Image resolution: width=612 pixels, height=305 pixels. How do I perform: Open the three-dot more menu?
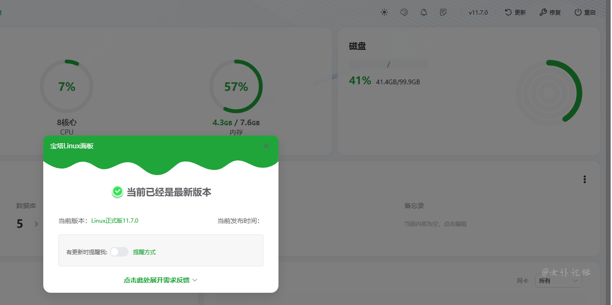pos(585,179)
